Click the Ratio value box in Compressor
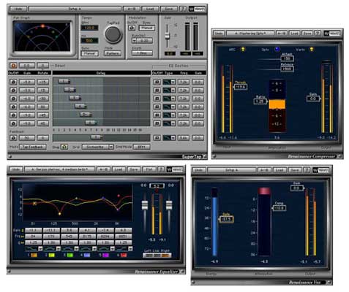The image size is (349, 292). [260, 101]
